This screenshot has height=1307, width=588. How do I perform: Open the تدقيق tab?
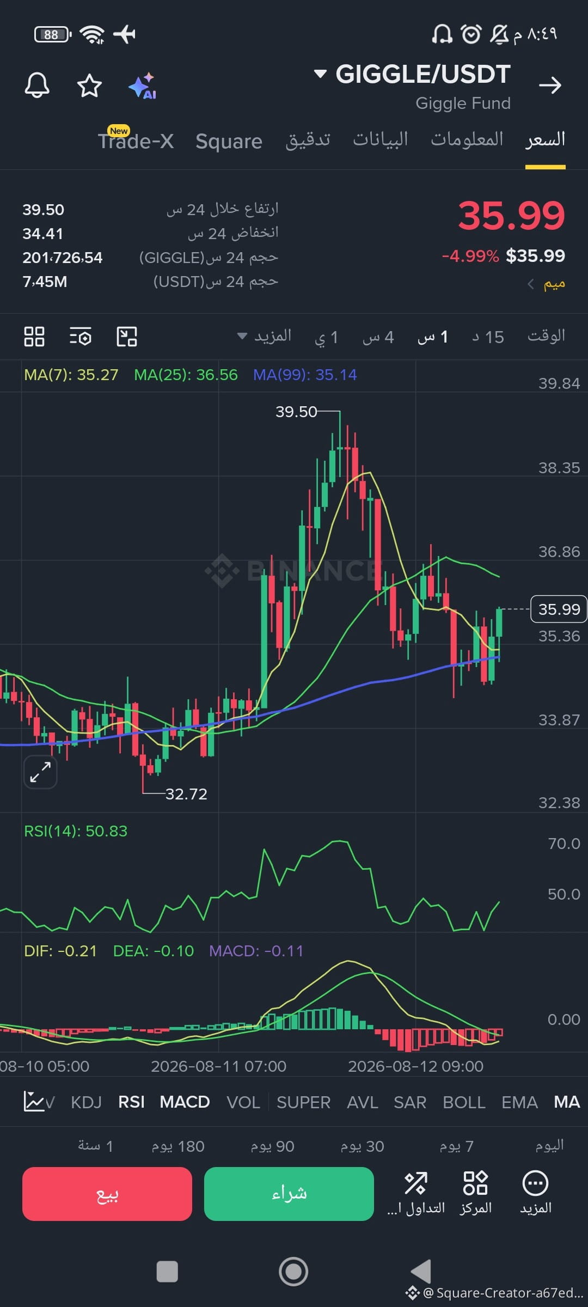(308, 140)
